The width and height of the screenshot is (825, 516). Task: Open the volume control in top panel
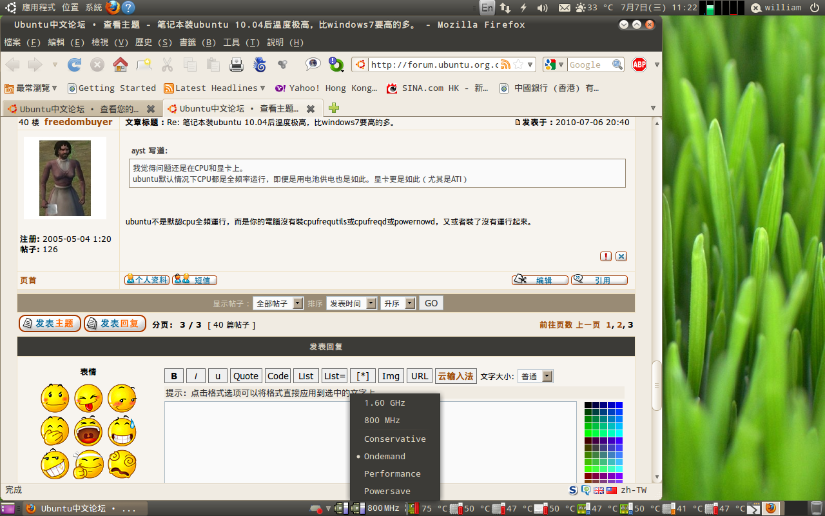[543, 8]
